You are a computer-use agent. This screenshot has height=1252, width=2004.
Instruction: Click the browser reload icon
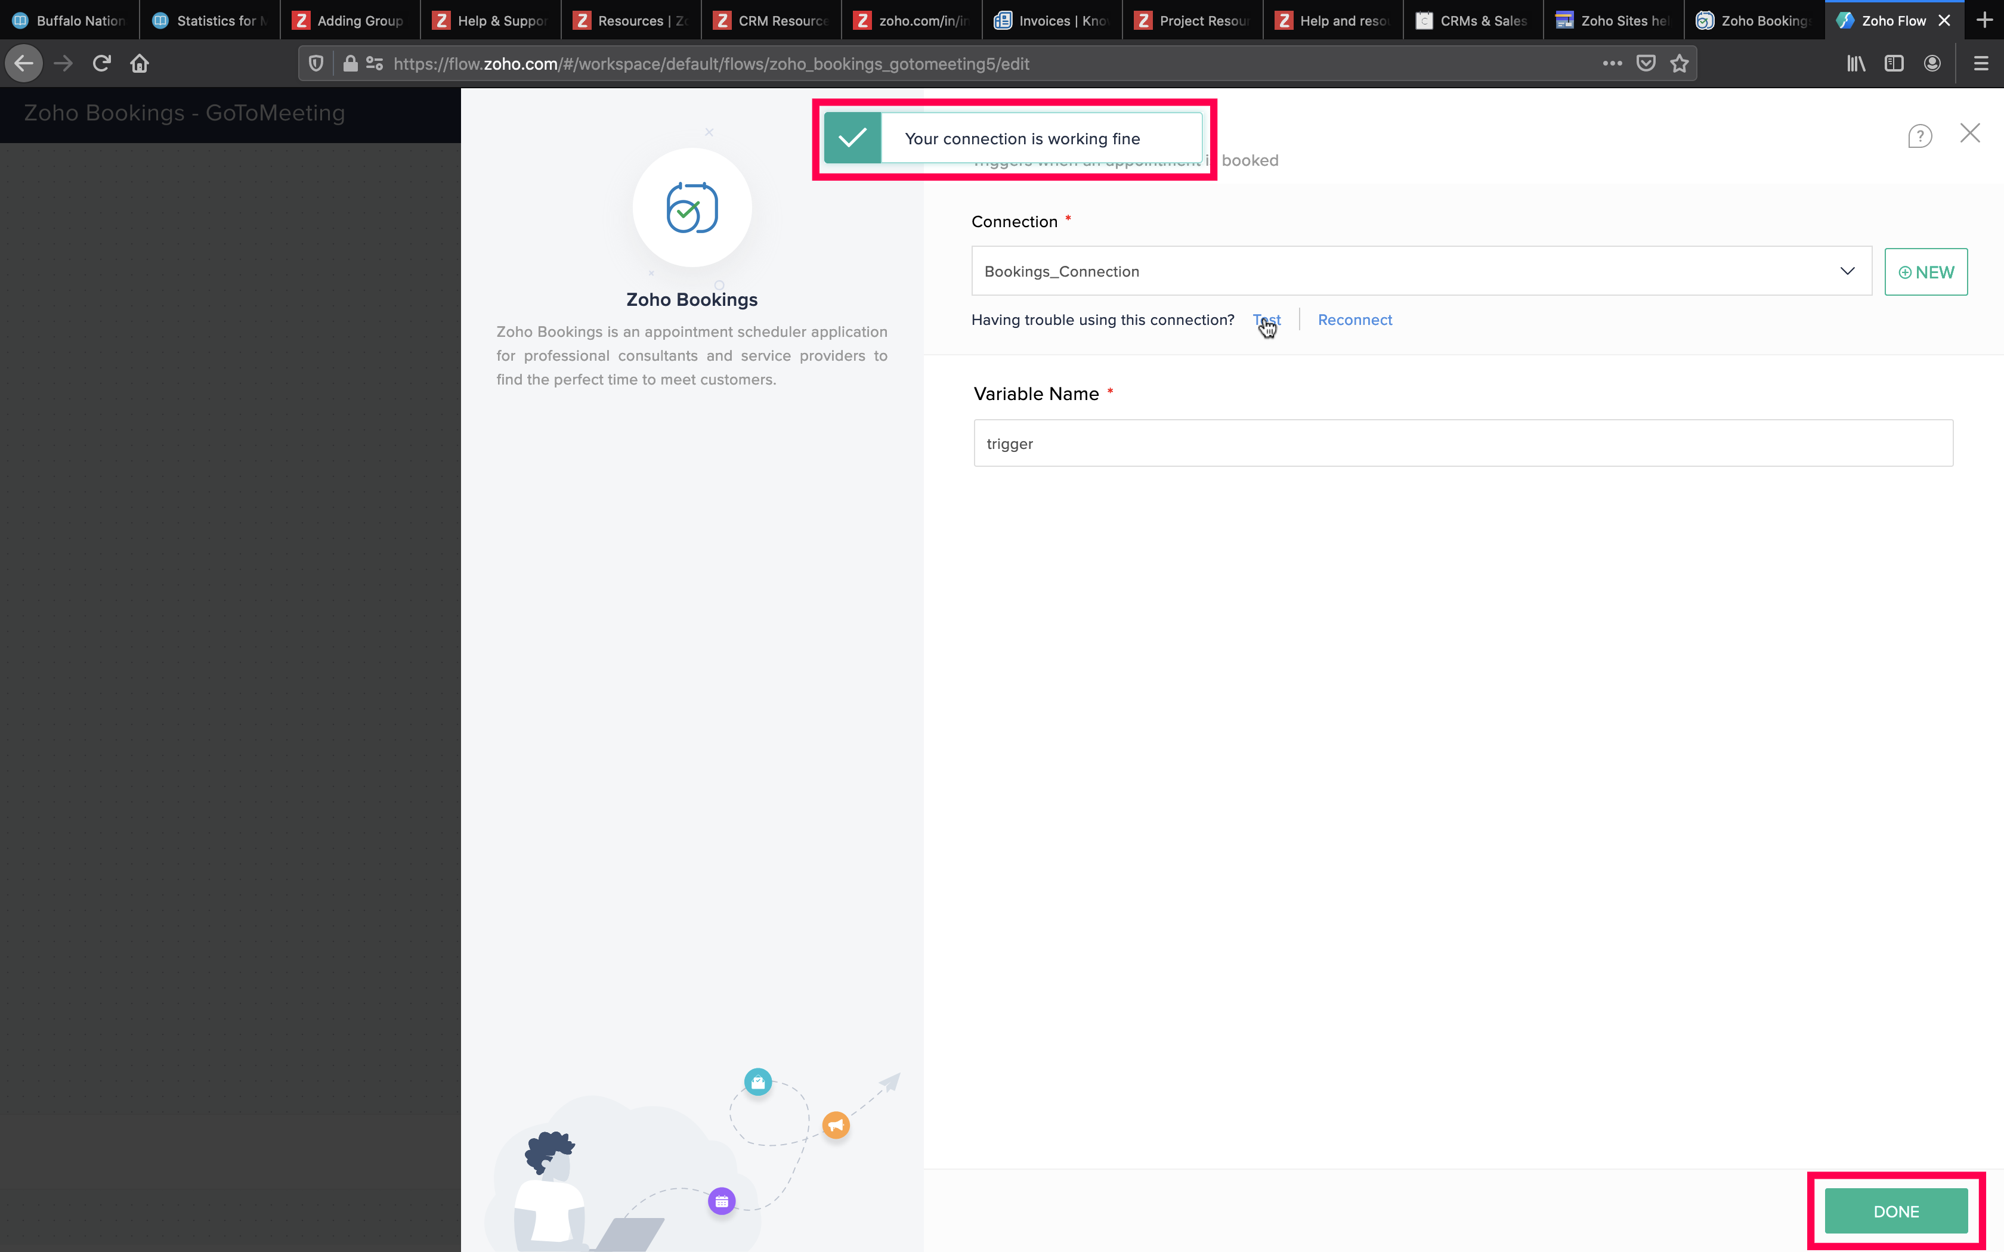[102, 64]
